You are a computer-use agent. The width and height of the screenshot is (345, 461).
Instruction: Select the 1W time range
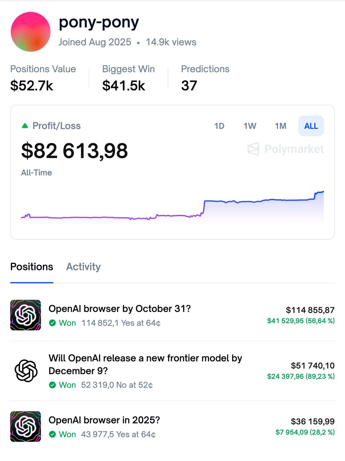[250, 126]
